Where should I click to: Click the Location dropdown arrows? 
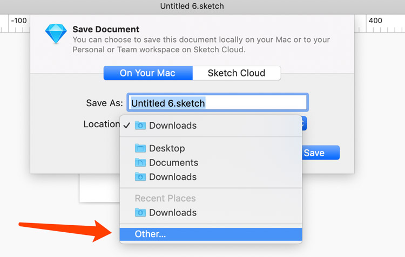303,124
